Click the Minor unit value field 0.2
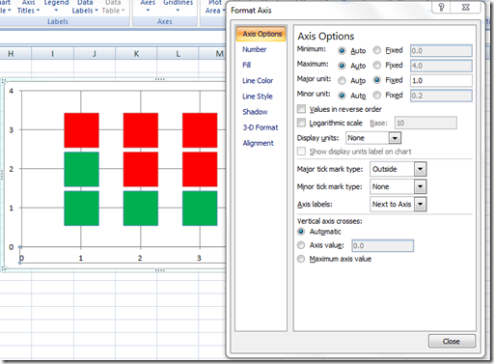494x364 pixels. click(x=441, y=96)
